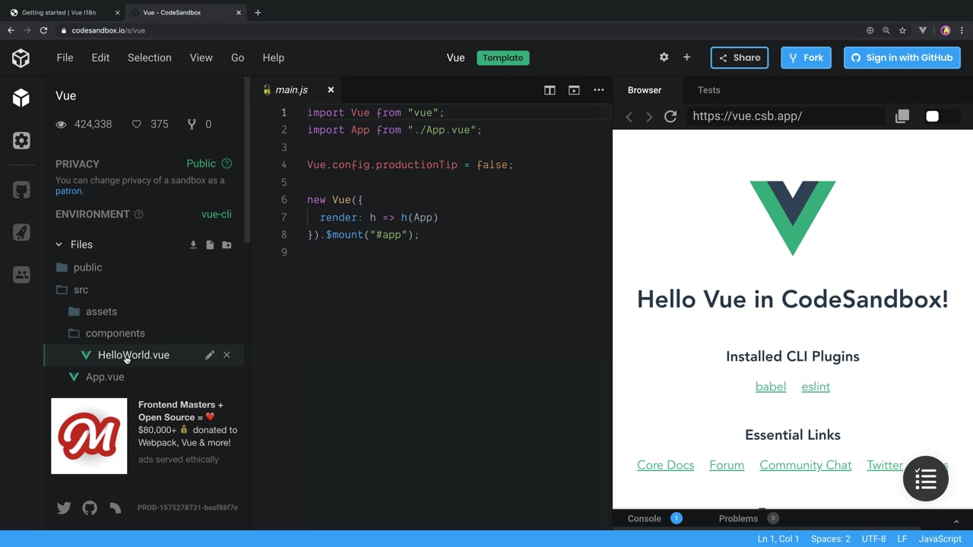Collapse the Files section
This screenshot has width=973, height=547.
59,245
